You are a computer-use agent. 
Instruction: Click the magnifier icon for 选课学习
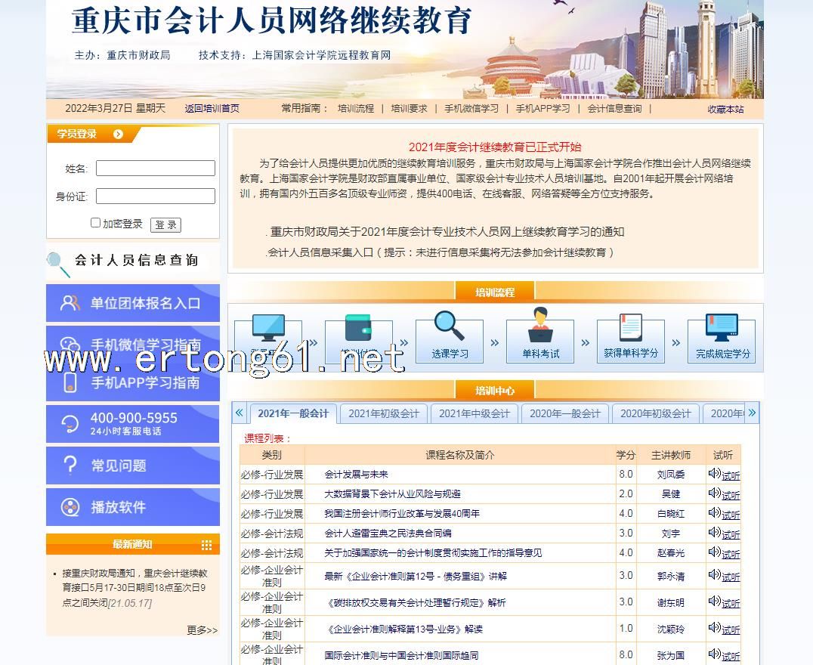click(449, 327)
